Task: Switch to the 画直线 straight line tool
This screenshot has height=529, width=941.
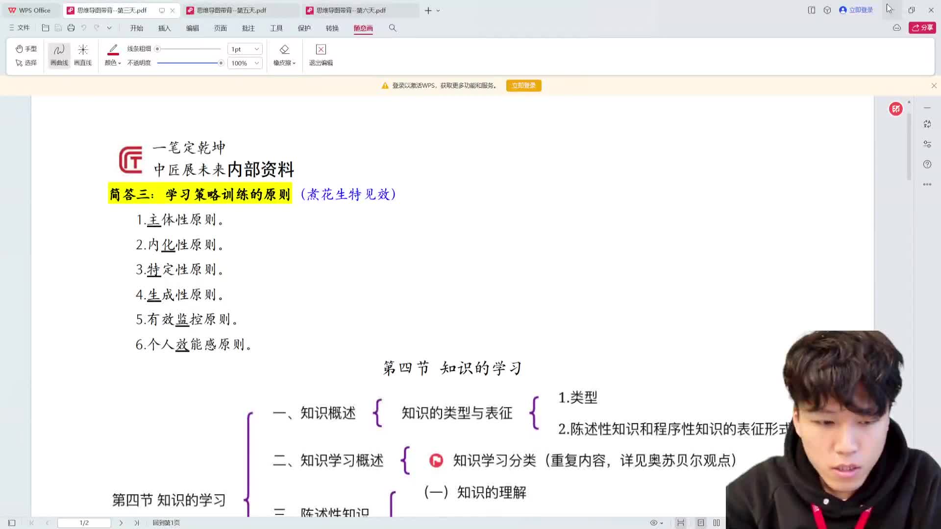Action: (x=83, y=54)
